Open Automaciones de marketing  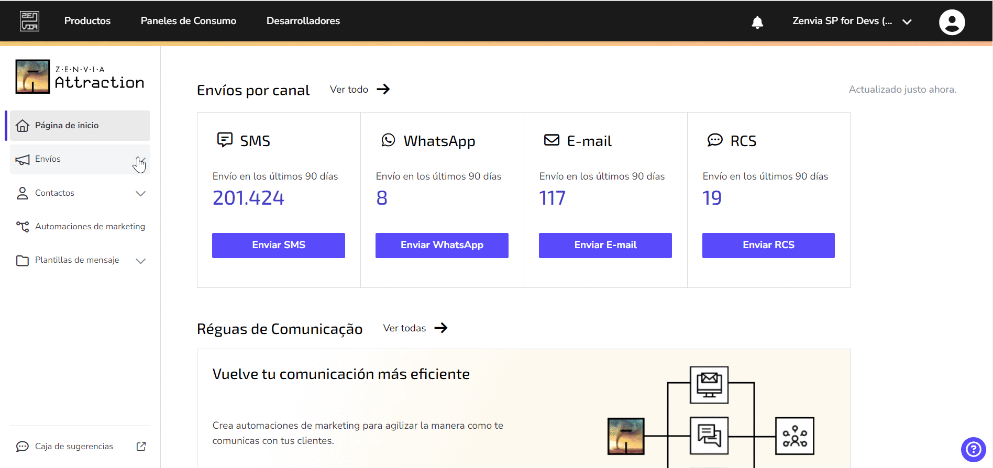click(x=80, y=227)
